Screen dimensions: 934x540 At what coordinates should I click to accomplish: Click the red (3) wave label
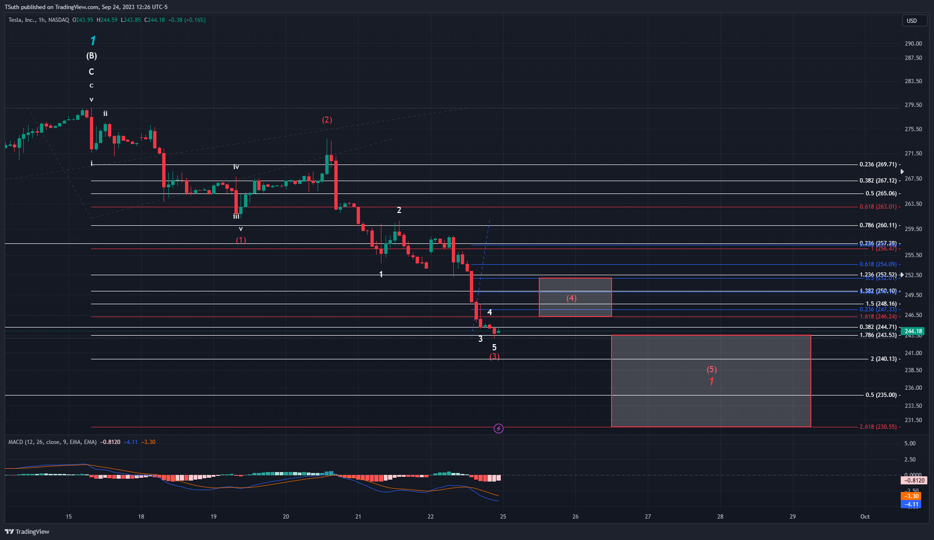pyautogui.click(x=495, y=357)
